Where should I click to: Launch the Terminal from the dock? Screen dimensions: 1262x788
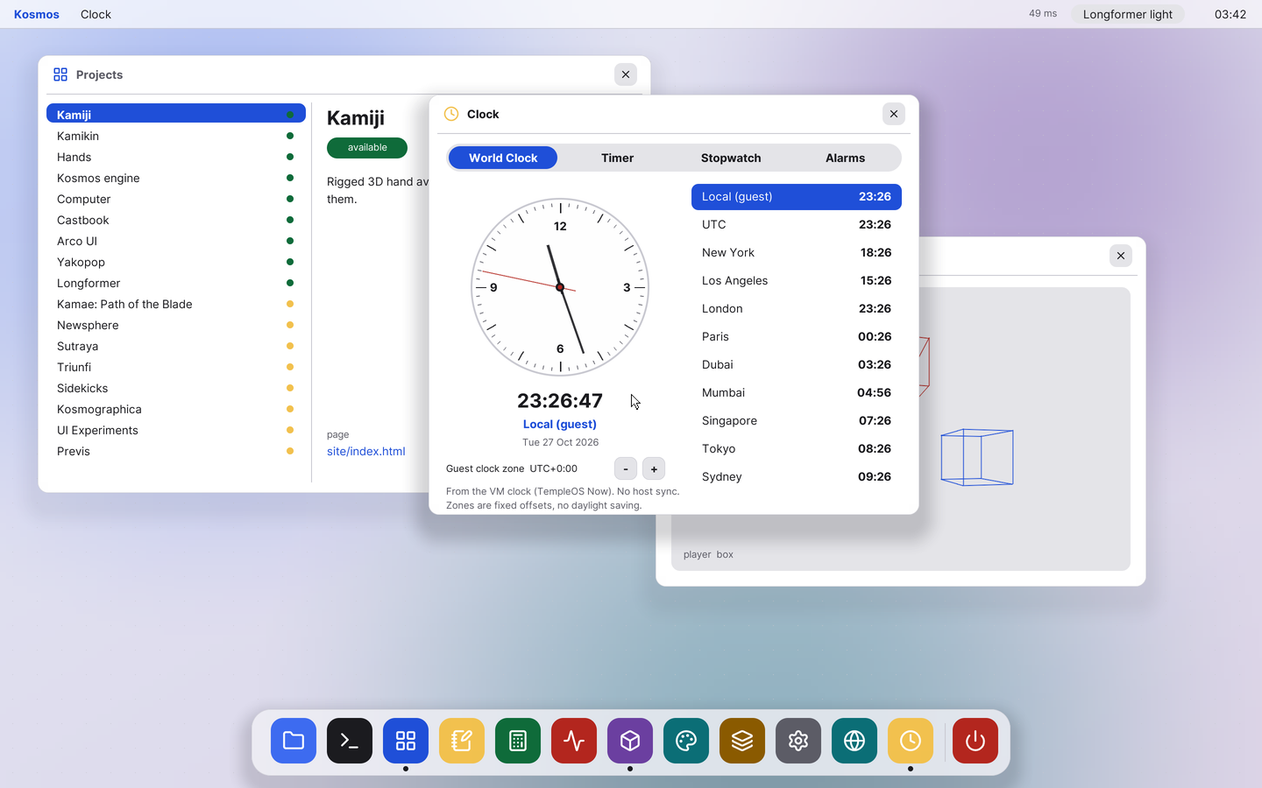[x=350, y=741]
